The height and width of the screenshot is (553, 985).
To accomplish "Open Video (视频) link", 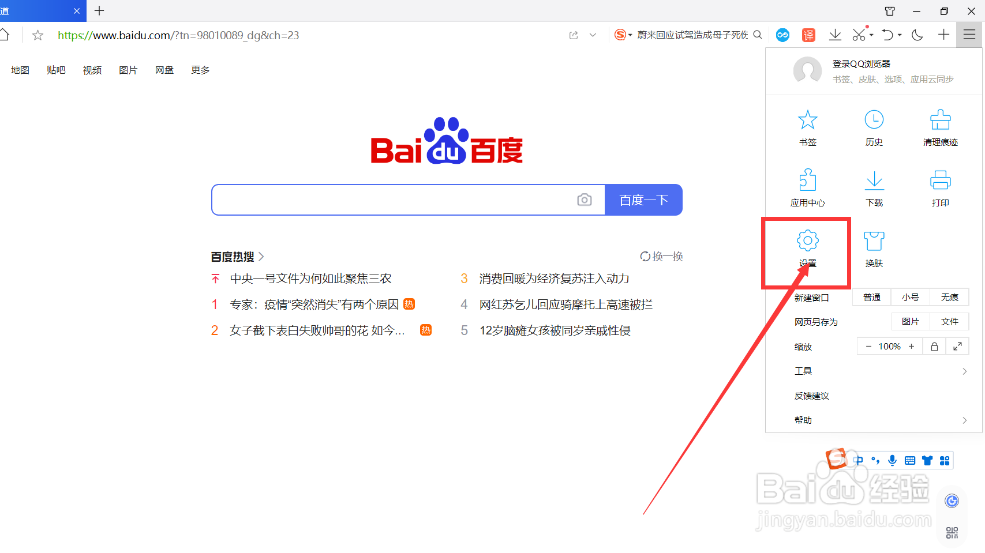I will tap(92, 70).
